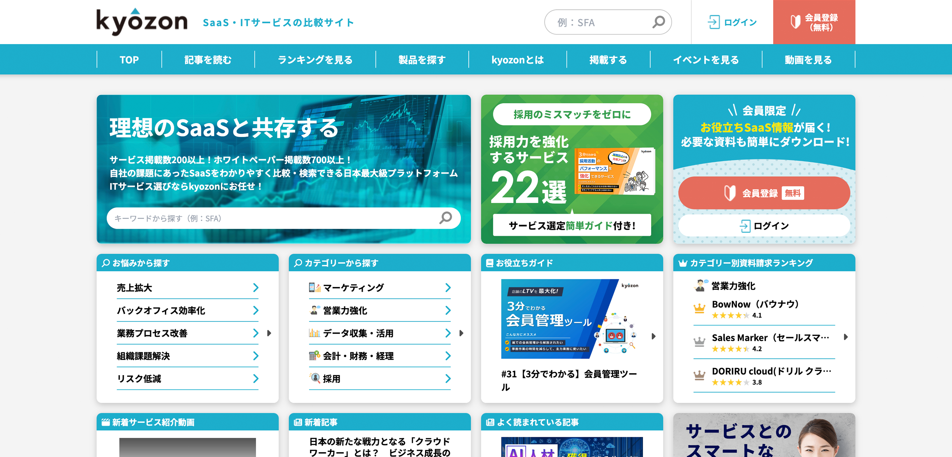The width and height of the screenshot is (952, 457).
Task: Click the shield icon in the header 会員登録 button
Action: tap(795, 22)
